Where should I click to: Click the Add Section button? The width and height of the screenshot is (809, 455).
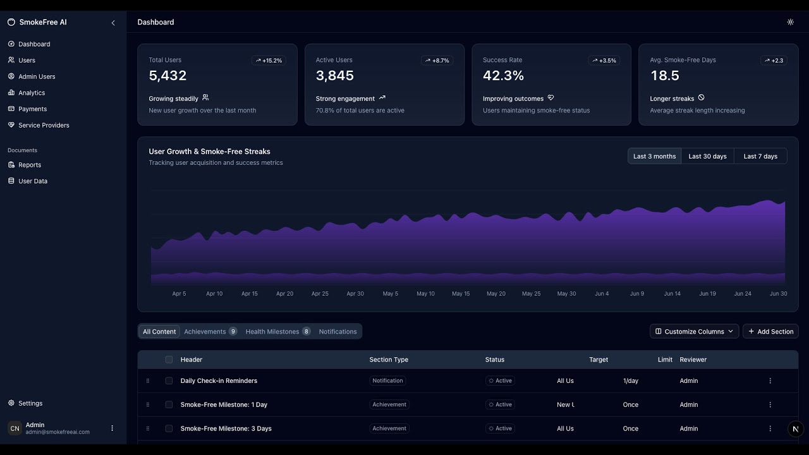(770, 332)
